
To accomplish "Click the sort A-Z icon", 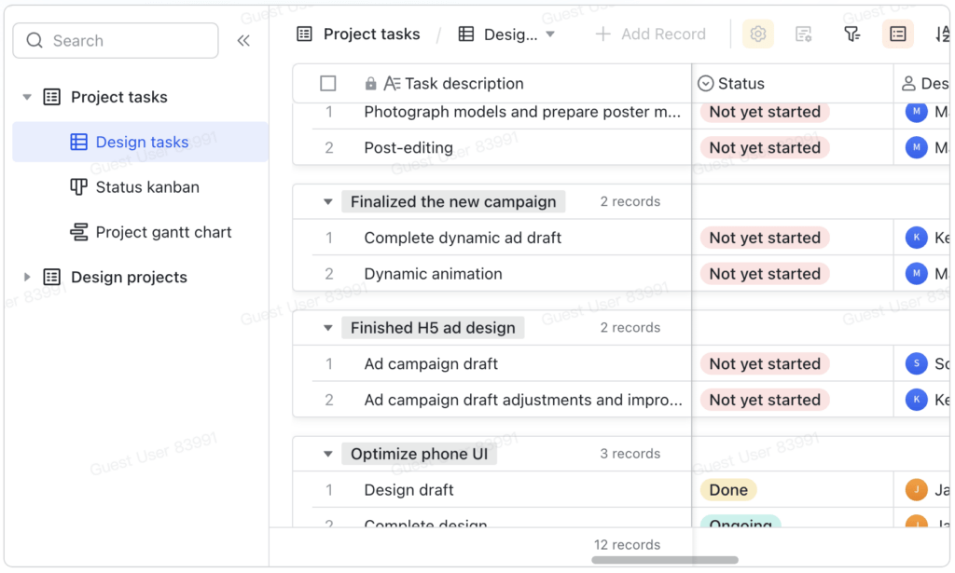I will tap(942, 34).
